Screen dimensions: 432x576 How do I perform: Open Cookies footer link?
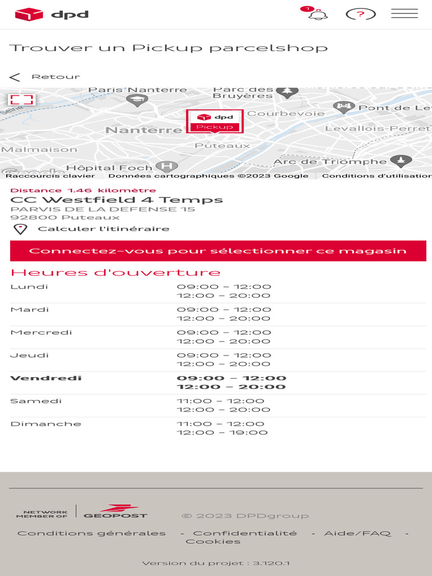(213, 542)
